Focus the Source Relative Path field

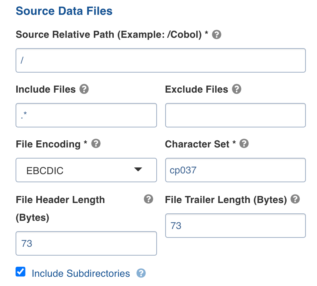coord(160,60)
